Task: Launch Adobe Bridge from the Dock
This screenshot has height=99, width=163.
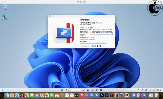Action: coord(102,95)
